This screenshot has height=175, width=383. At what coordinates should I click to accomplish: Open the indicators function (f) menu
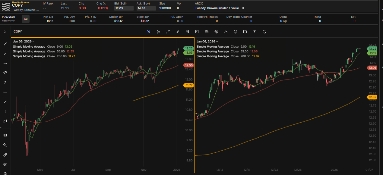(178, 32)
